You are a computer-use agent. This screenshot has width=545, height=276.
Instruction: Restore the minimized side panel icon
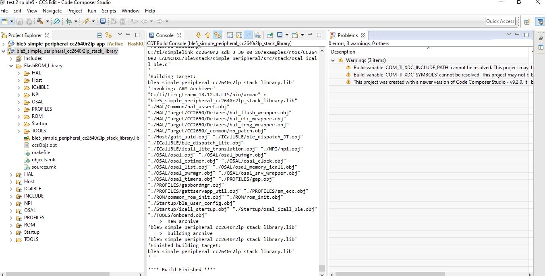point(541,38)
